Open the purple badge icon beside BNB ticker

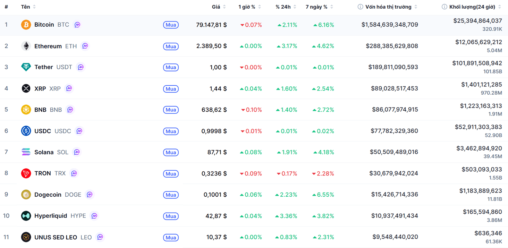(x=70, y=110)
